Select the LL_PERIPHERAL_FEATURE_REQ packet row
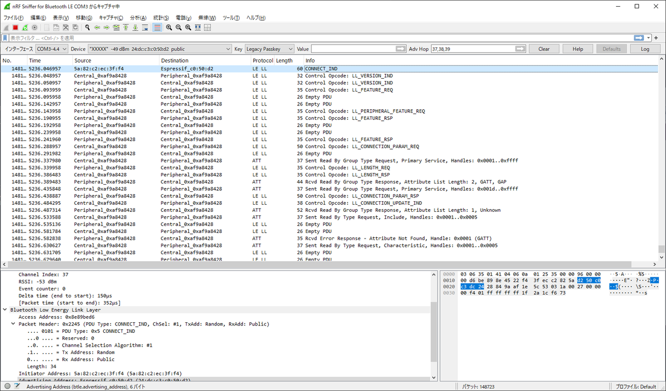 [x=331, y=111]
